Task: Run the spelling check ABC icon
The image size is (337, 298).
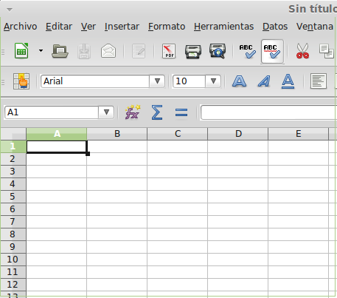Action: point(248,51)
